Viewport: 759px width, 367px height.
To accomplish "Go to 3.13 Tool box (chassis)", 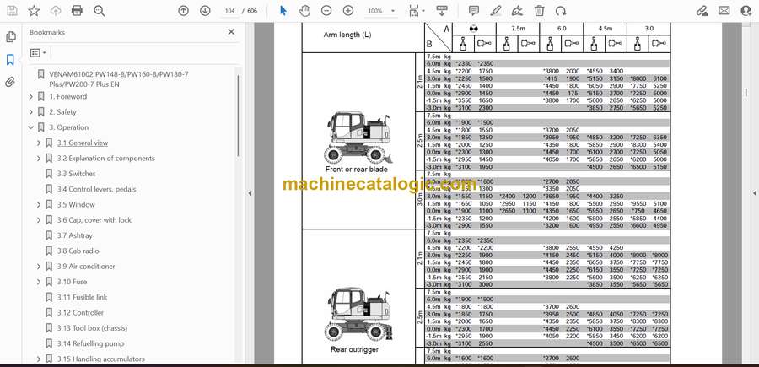I will click(x=93, y=328).
